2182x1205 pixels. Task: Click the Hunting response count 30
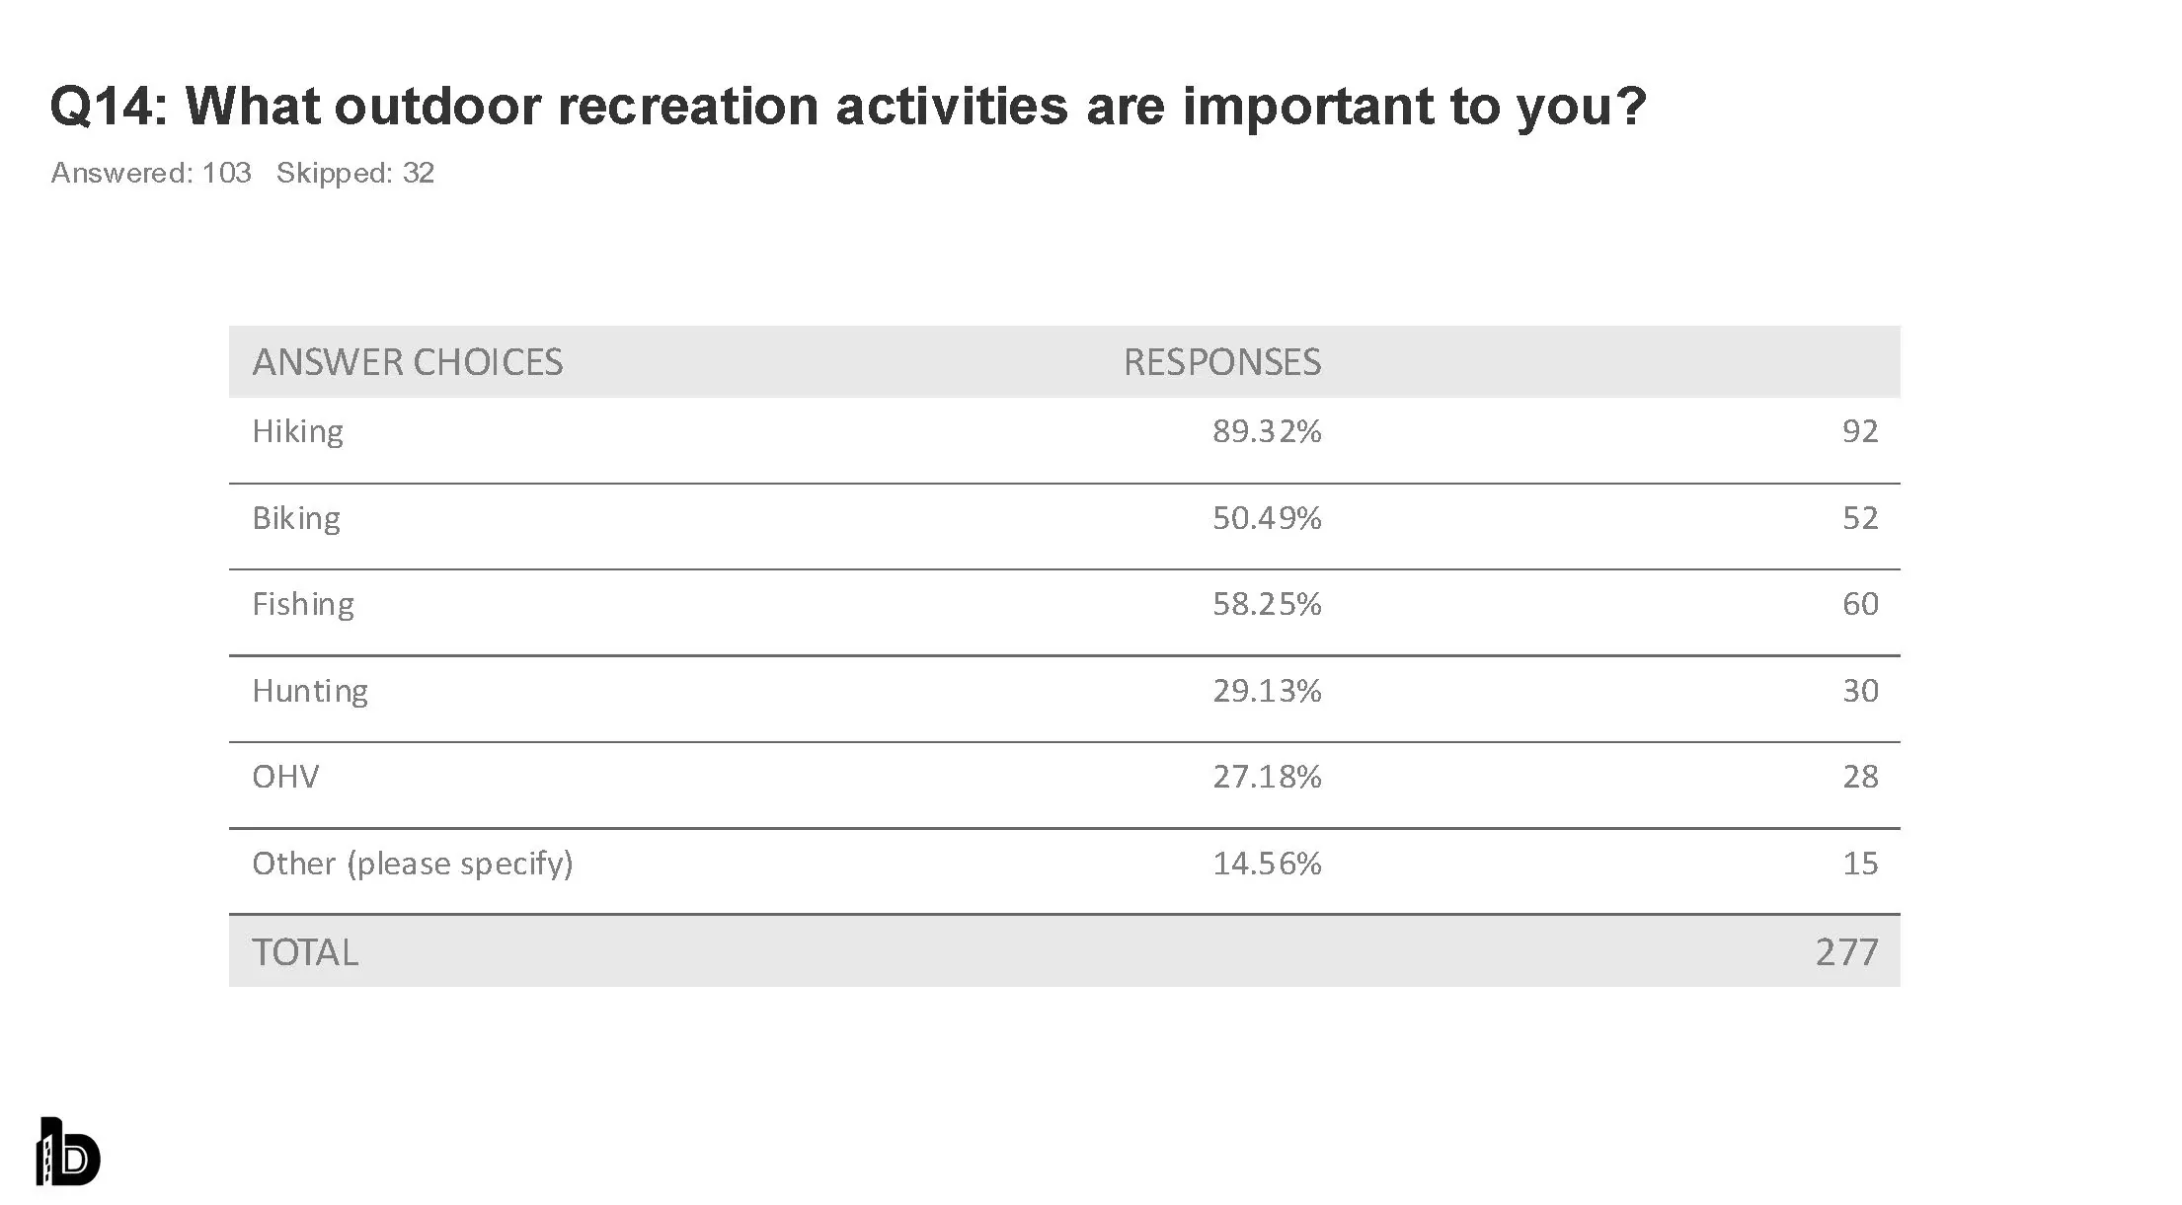tap(1860, 691)
